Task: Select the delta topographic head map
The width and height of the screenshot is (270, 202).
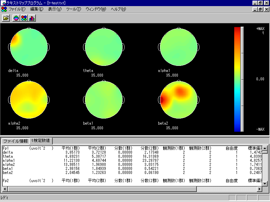Action: point(29,47)
